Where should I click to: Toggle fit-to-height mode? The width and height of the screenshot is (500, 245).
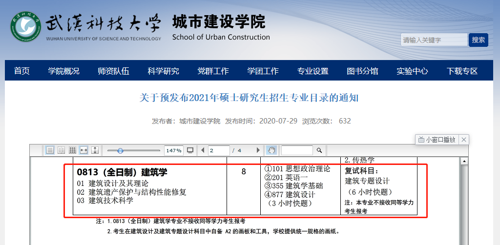(95, 150)
